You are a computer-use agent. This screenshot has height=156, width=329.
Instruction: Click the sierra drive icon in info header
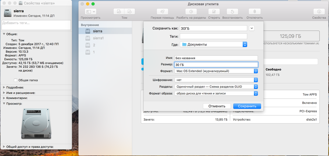(x=8, y=13)
